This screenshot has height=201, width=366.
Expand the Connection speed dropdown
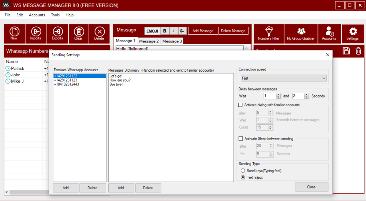324,78
